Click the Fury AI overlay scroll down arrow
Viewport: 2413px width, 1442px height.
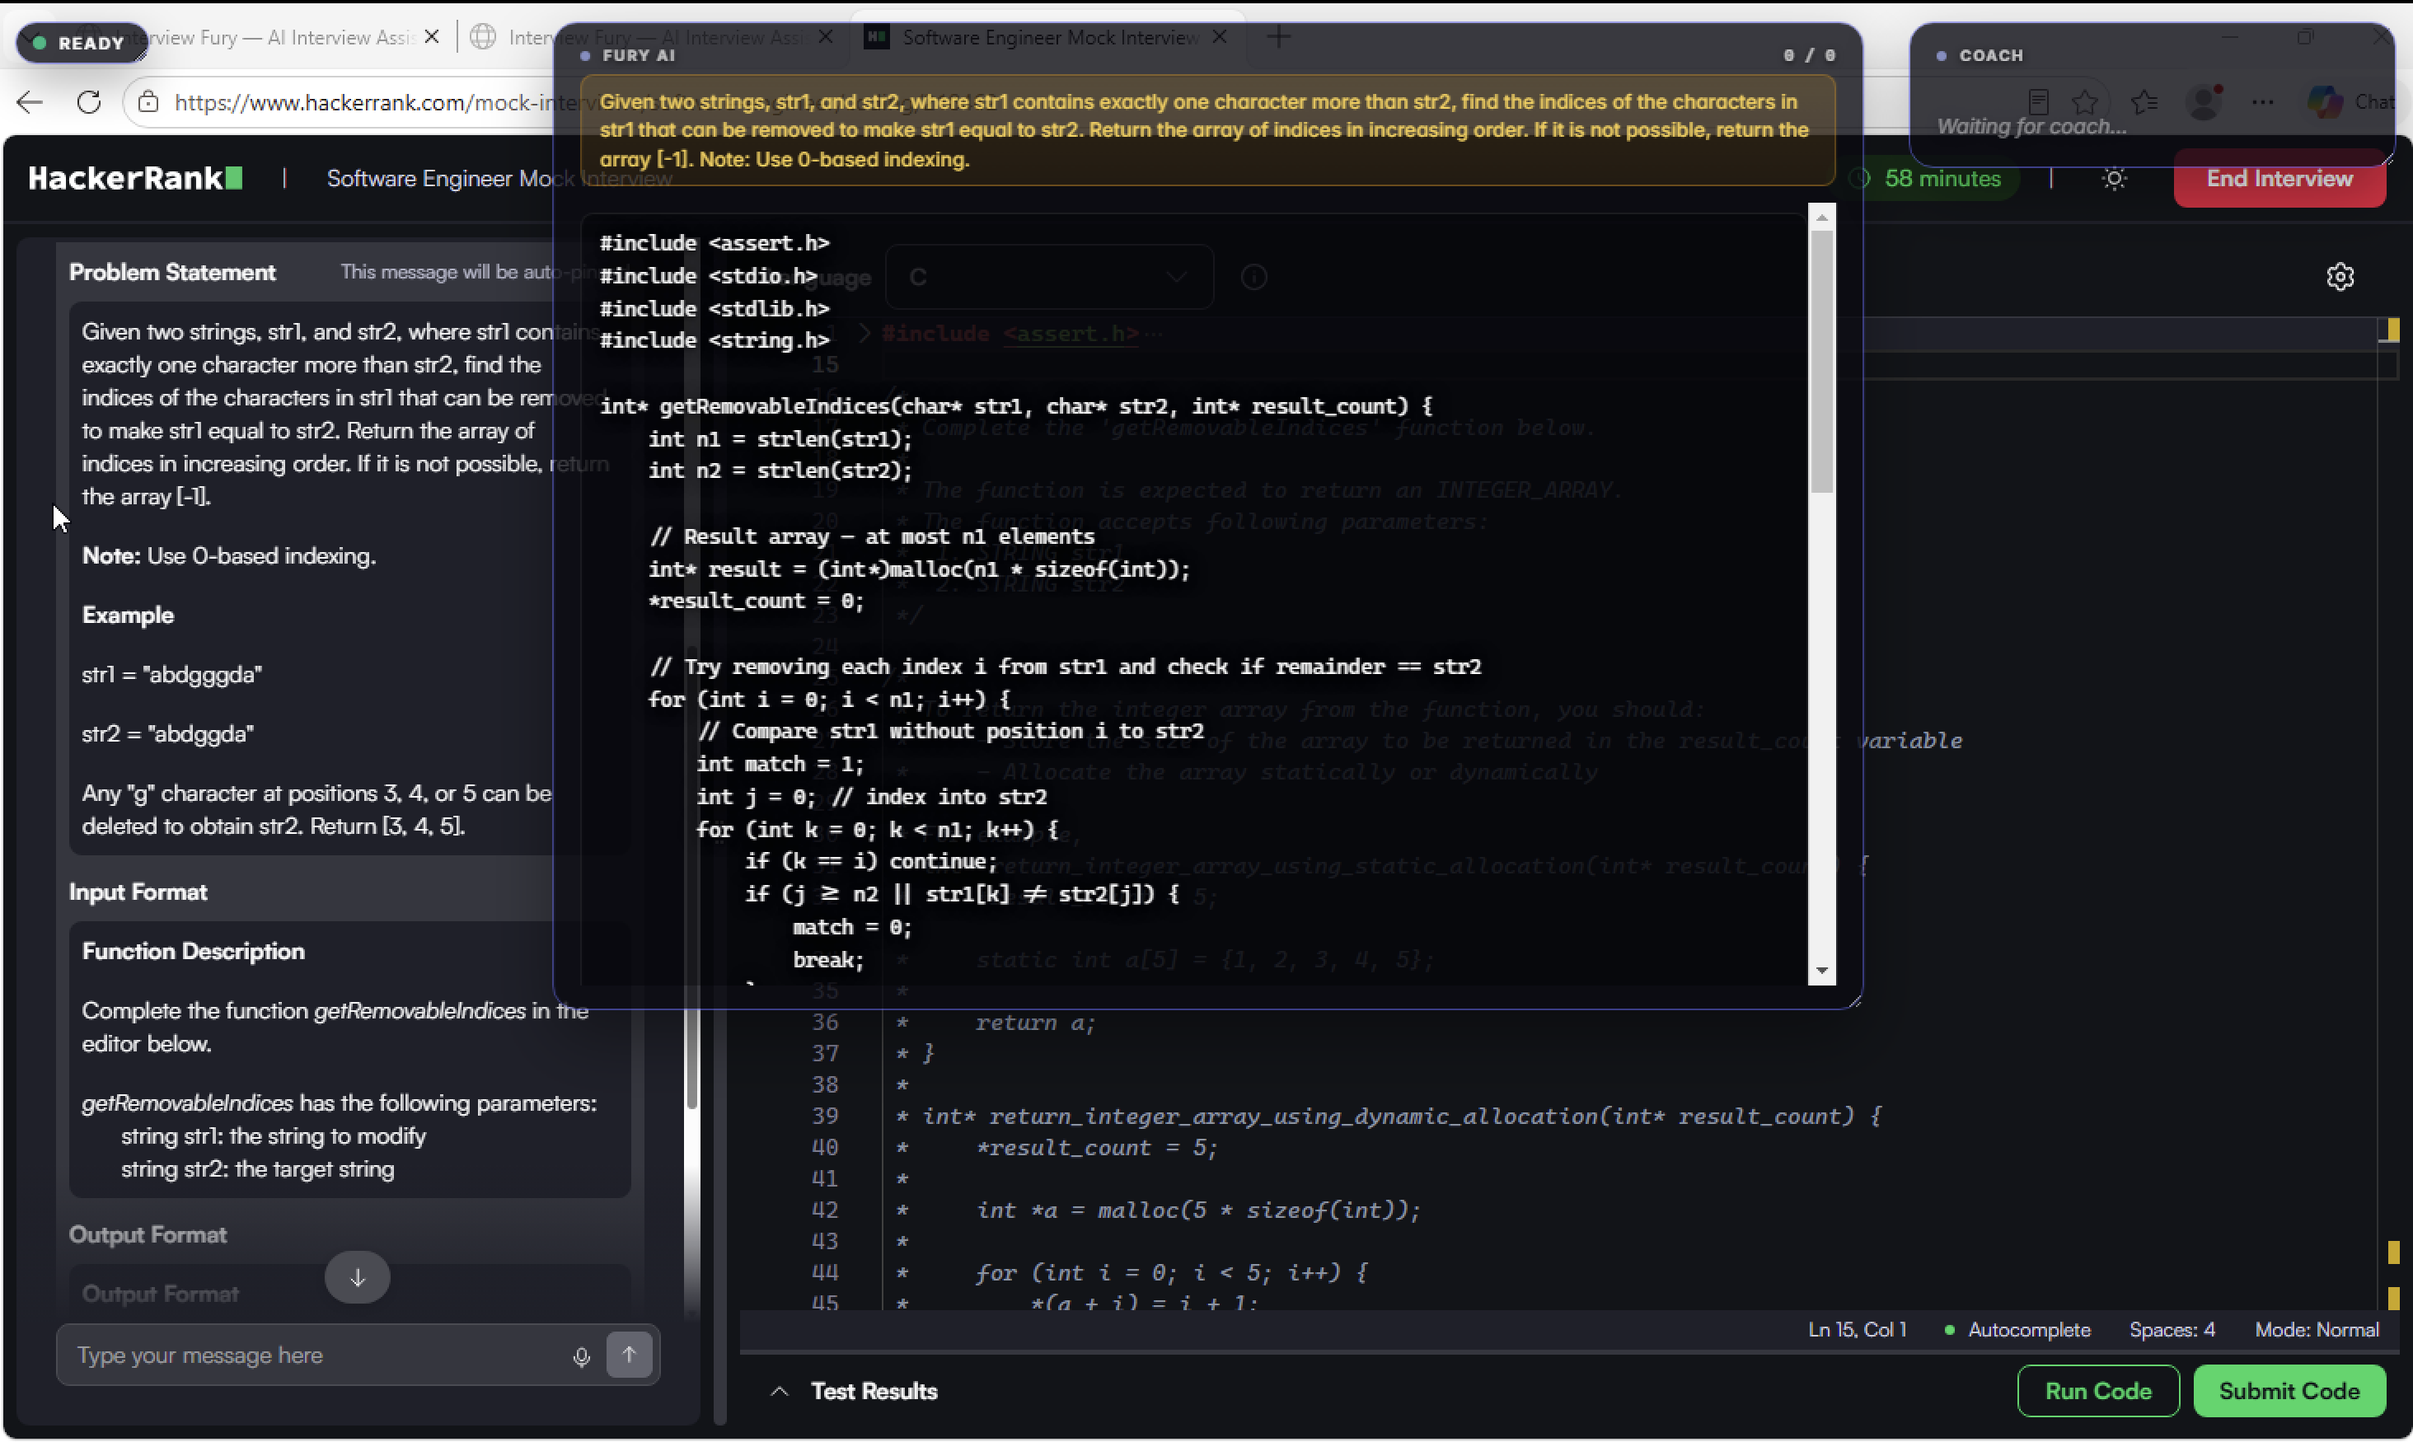(x=1822, y=970)
